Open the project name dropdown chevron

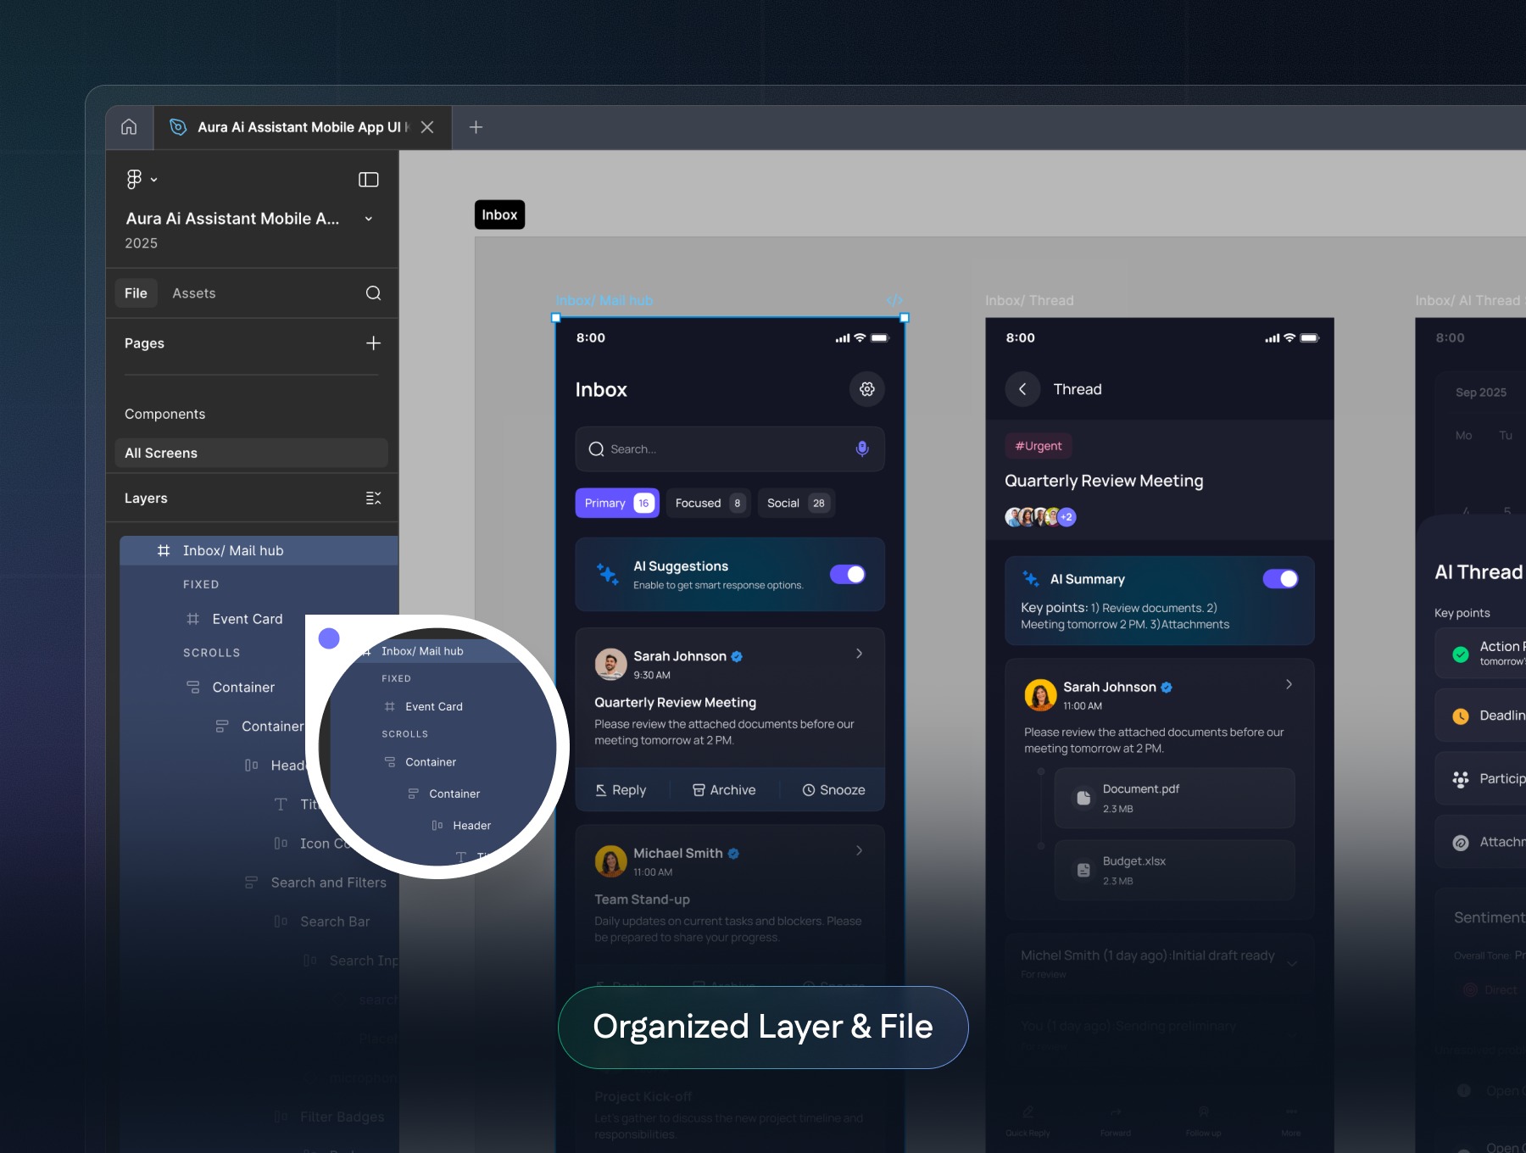point(369,218)
